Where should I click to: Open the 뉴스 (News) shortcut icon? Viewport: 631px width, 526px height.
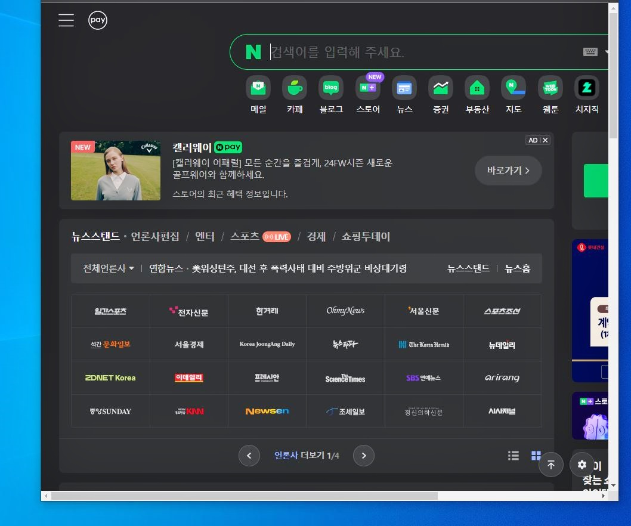[404, 88]
